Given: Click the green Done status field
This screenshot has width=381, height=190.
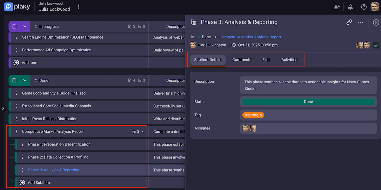Looking at the screenshot, I should pyautogui.click(x=308, y=102).
